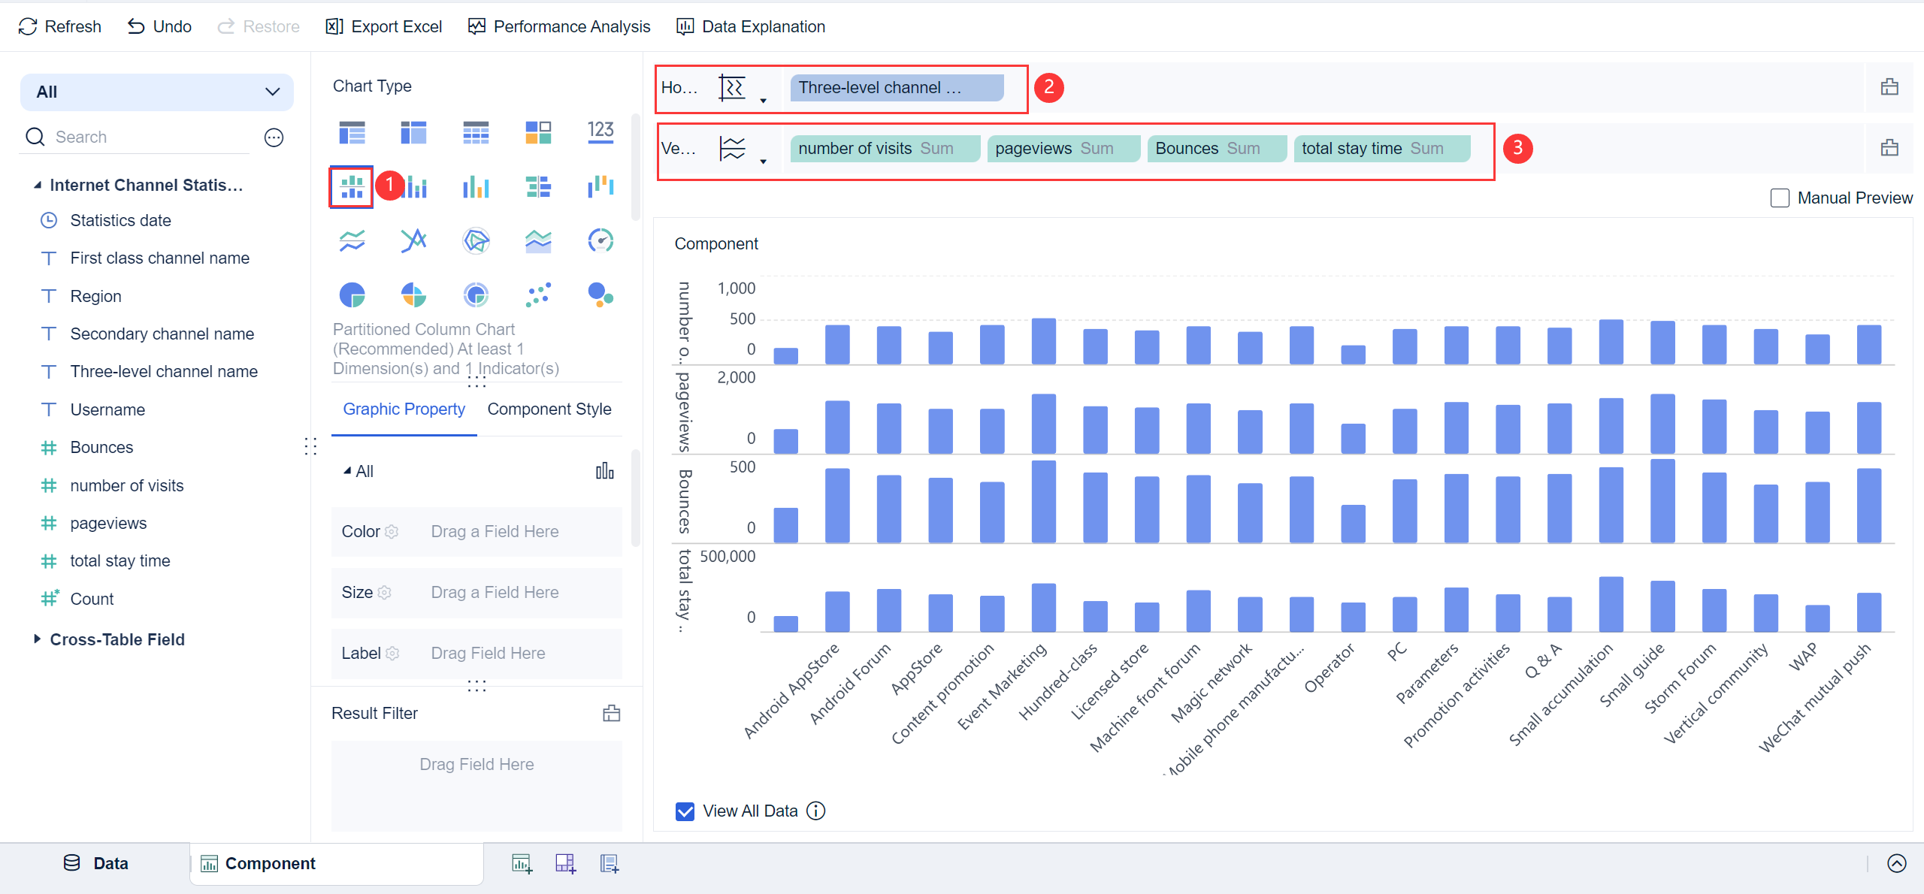The width and height of the screenshot is (1924, 894).
Task: Pick the gauge dashboard chart icon
Action: (600, 240)
